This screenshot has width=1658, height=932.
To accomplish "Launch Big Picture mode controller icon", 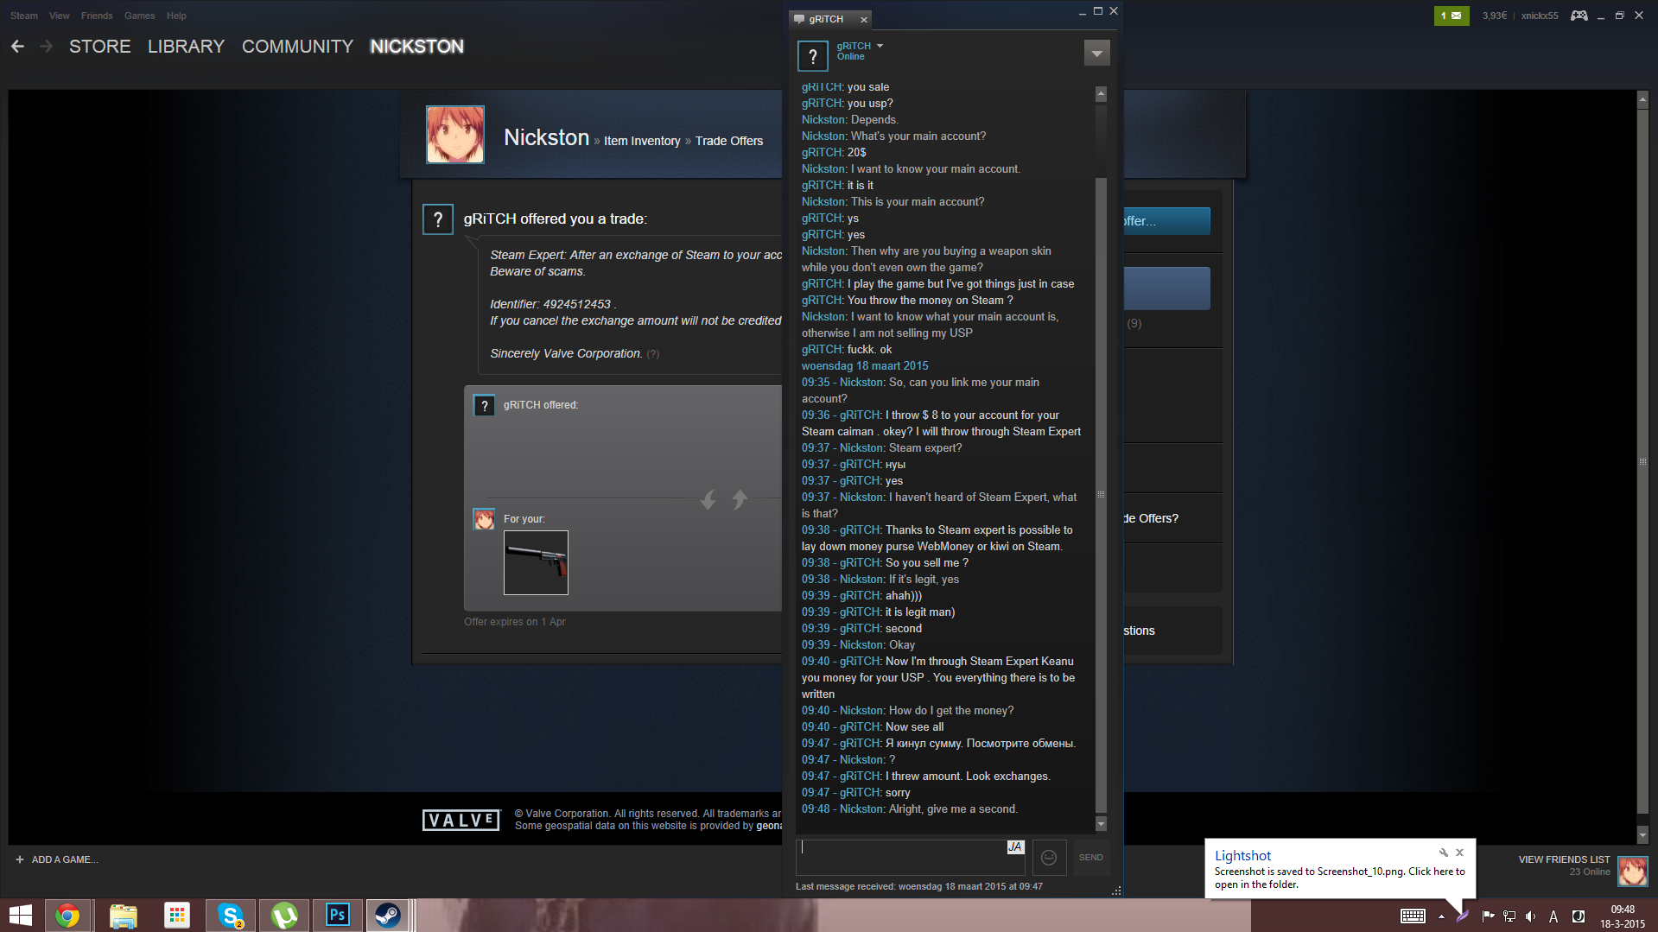I will (1579, 16).
